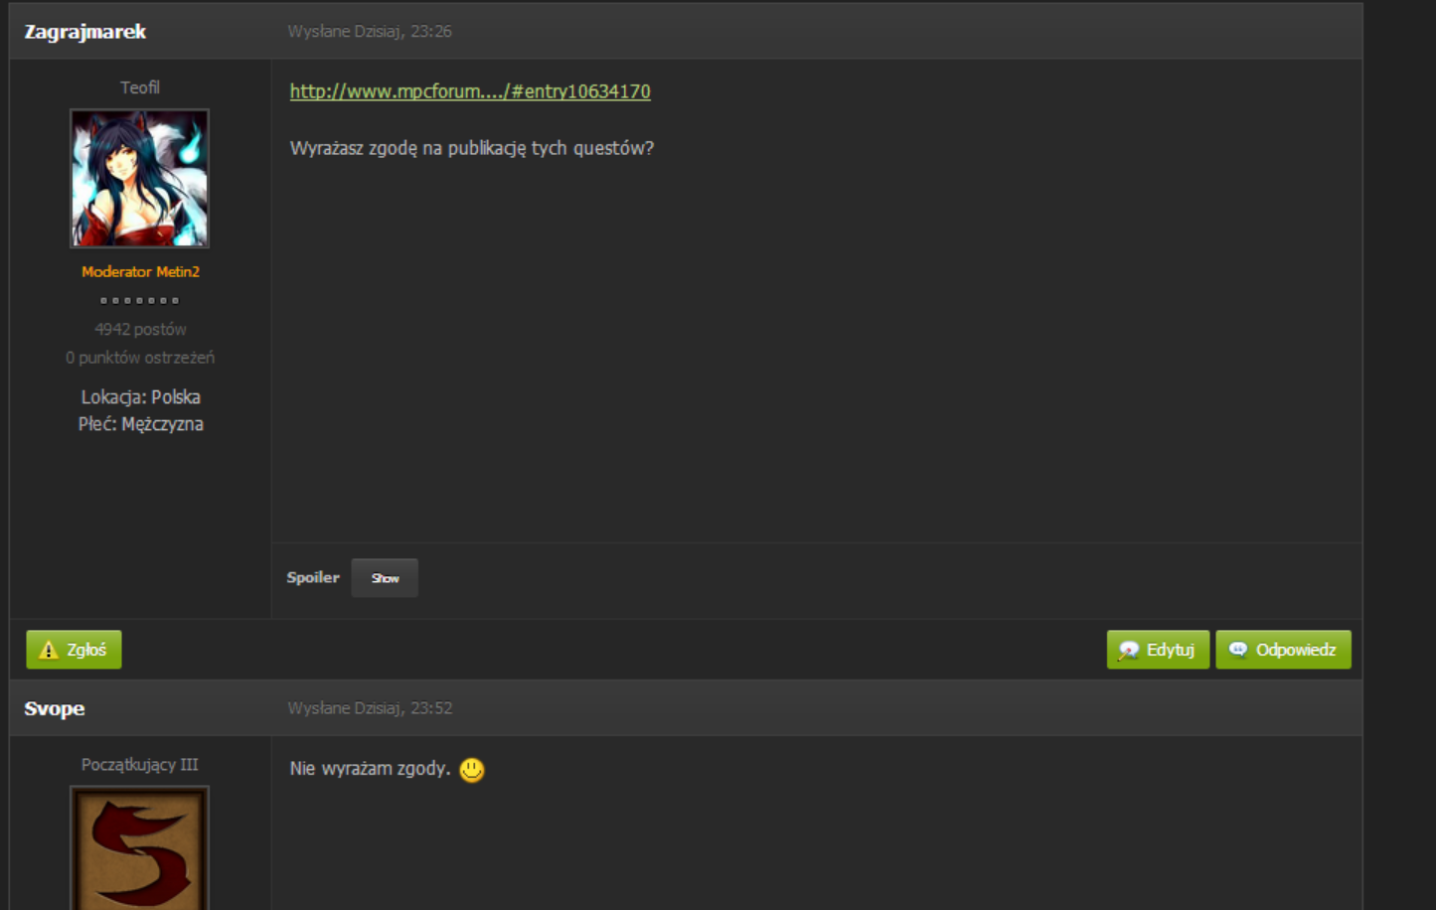Click the Spoiler label
This screenshot has width=1436, height=910.
313,577
